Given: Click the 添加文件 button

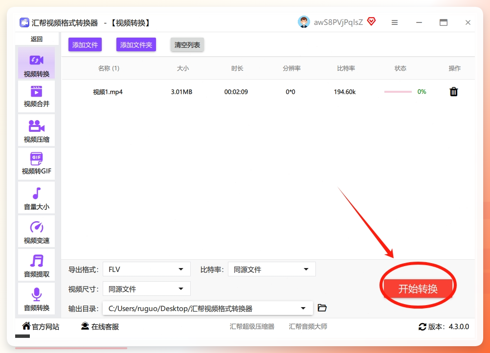Looking at the screenshot, I should pyautogui.click(x=85, y=45).
